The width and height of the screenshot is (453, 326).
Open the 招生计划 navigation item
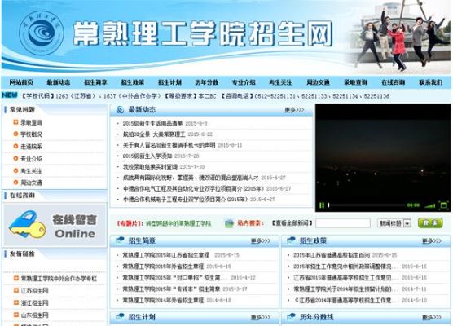pyautogui.click(x=169, y=82)
